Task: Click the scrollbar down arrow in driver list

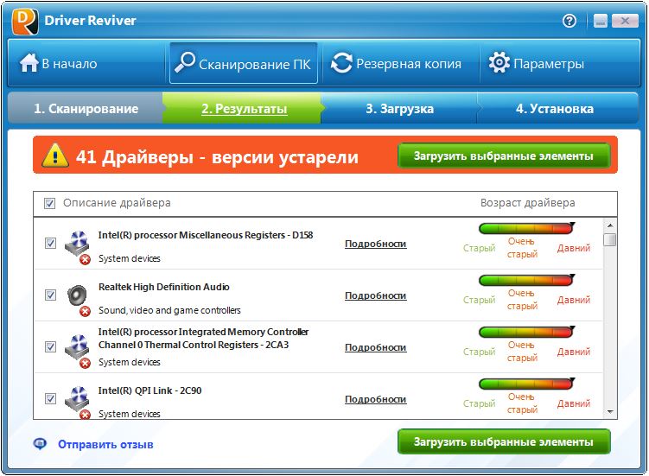Action: [610, 412]
